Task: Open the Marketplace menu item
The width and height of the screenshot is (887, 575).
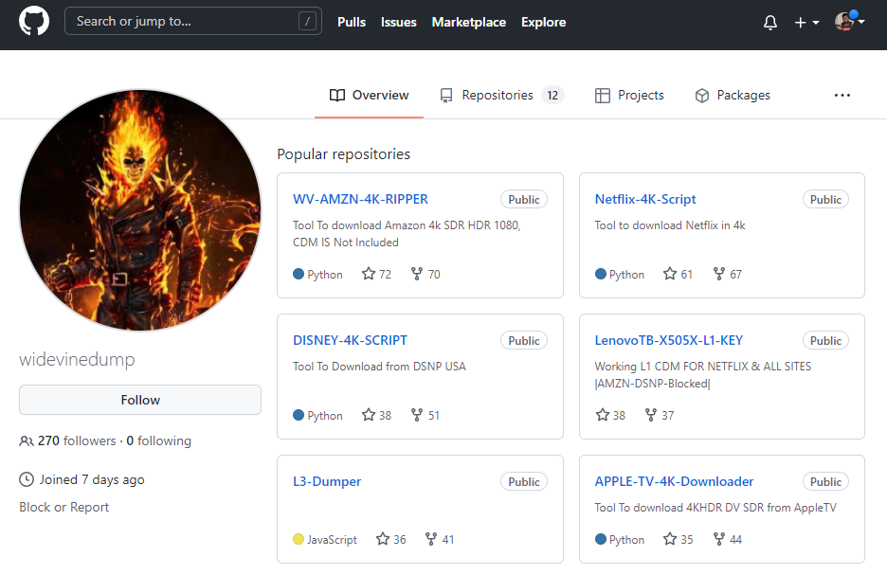Action: (468, 22)
